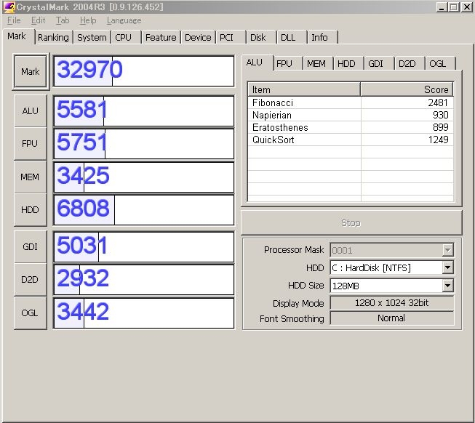Select the Disk tab
Viewport: 475px width, 423px height.
(258, 37)
